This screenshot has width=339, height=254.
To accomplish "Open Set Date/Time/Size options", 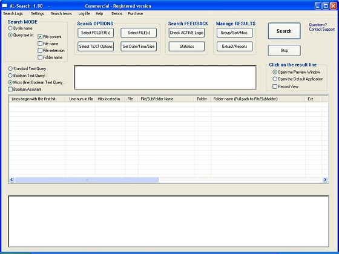I will 139,47.
